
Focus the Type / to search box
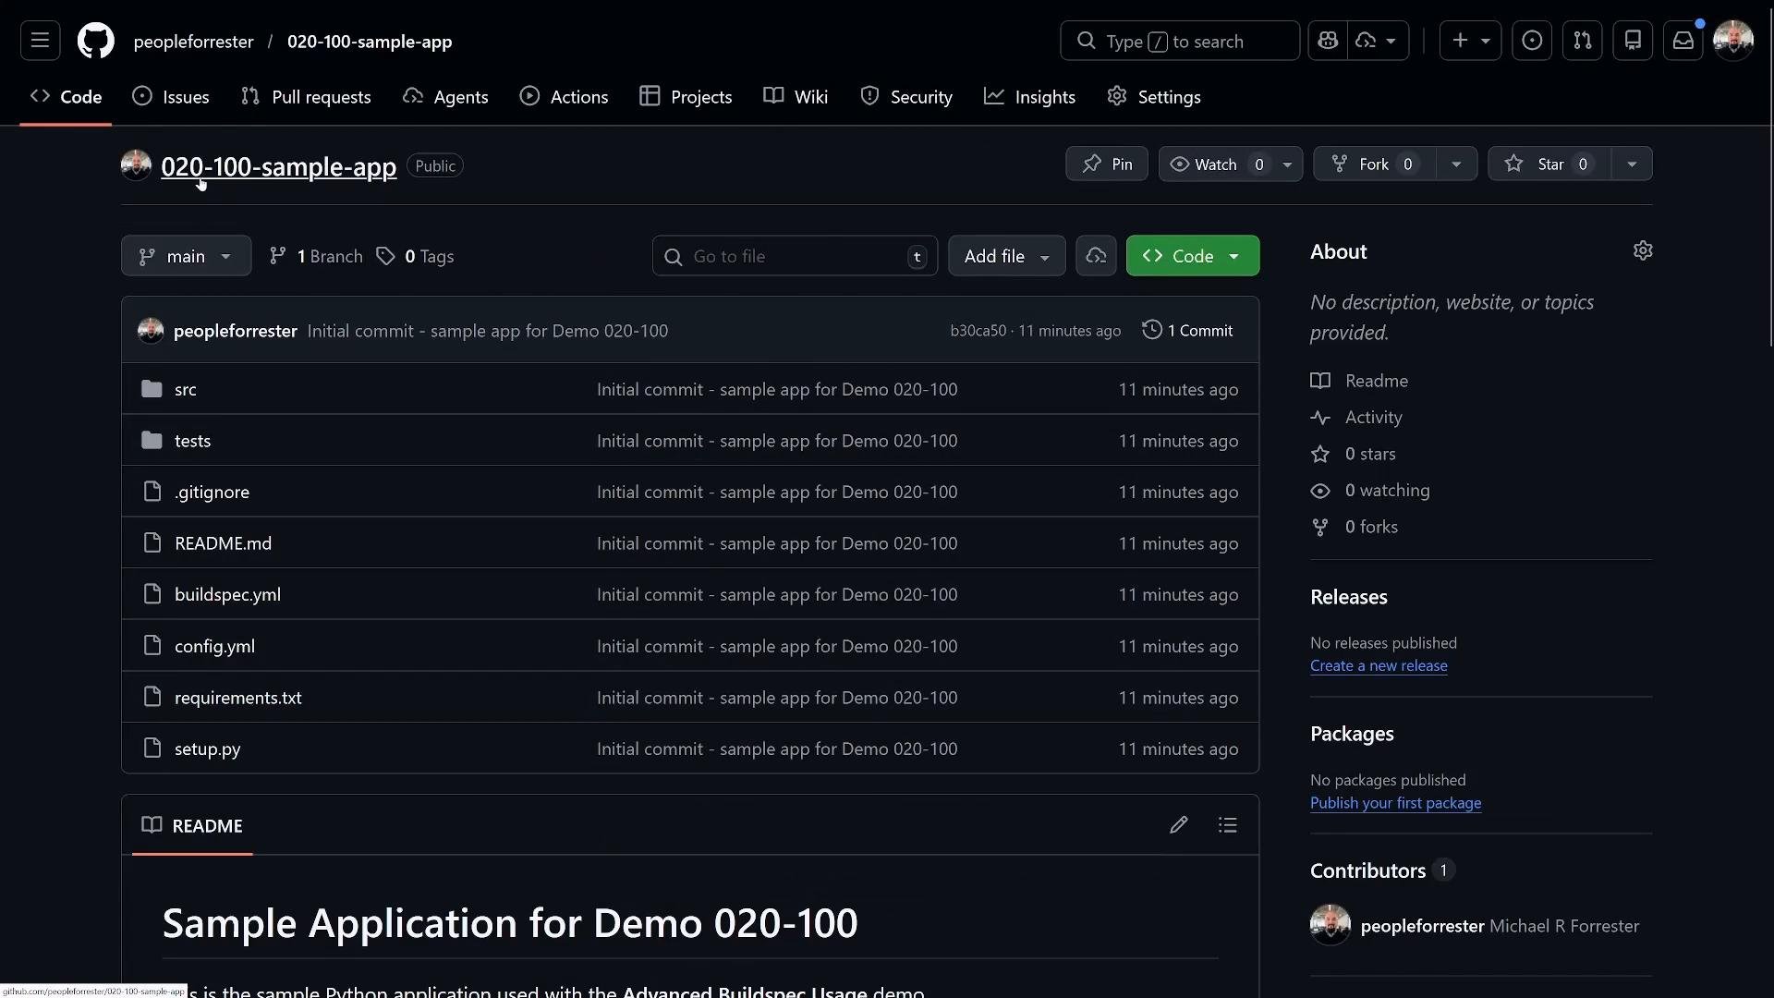point(1180,41)
